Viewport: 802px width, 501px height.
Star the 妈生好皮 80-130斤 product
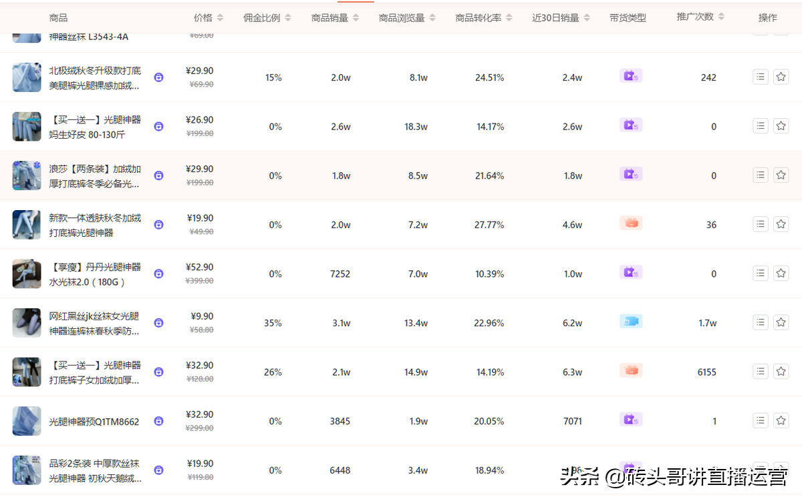point(781,126)
